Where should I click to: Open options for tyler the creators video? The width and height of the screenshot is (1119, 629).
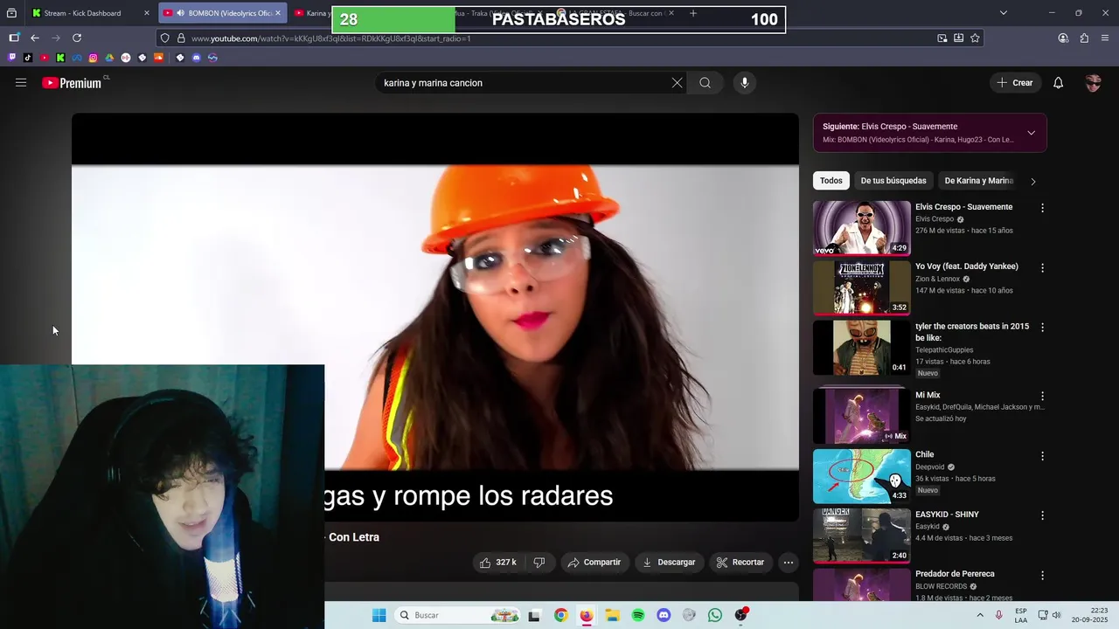1042,327
